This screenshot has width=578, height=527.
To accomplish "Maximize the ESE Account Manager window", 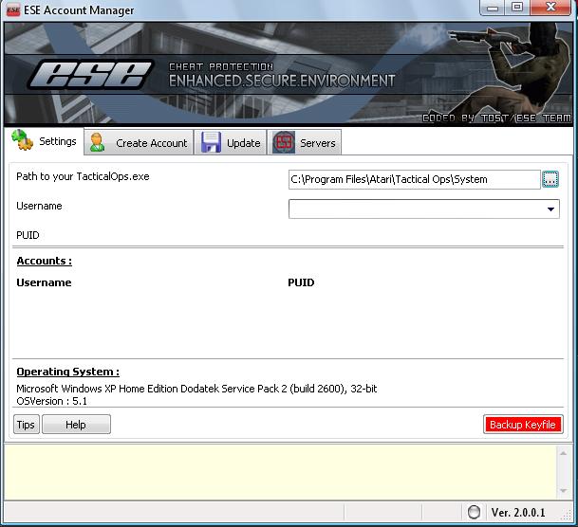I will coord(517,8).
